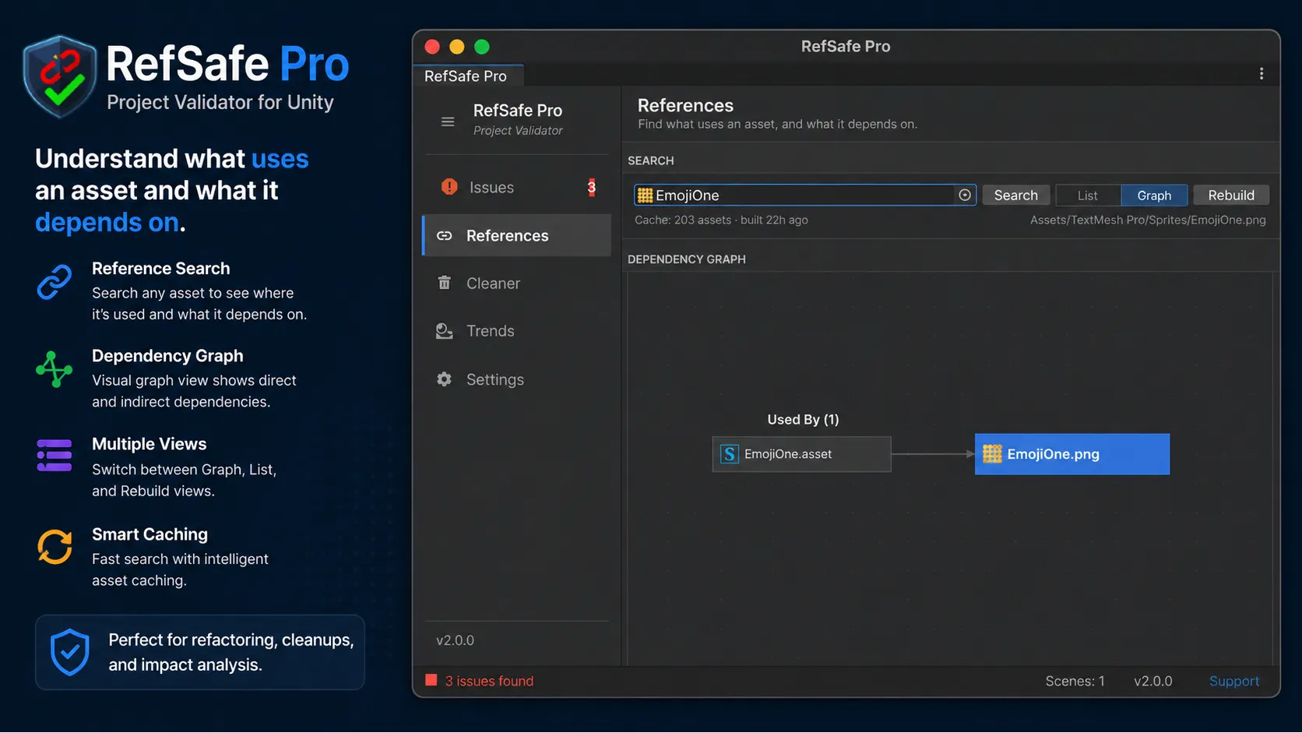
Task: Select v2.0.0 at the sidebar bottom
Action: point(455,640)
